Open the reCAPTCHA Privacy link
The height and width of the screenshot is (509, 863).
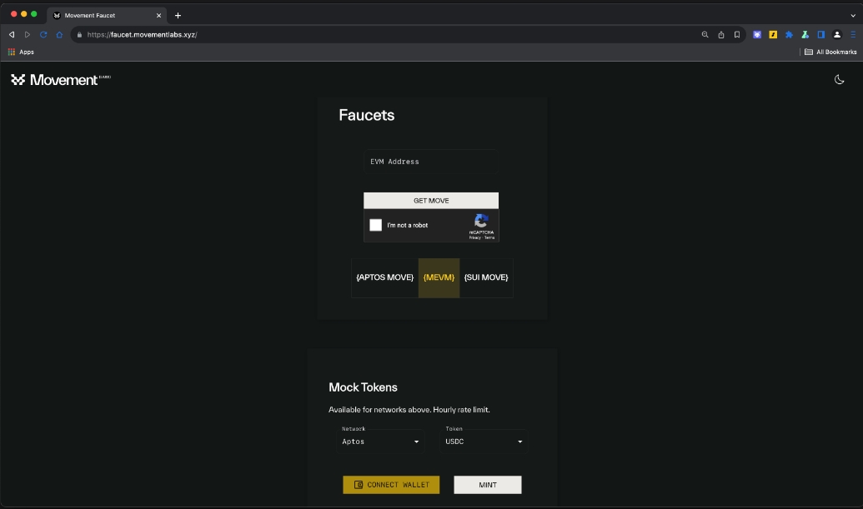click(475, 238)
